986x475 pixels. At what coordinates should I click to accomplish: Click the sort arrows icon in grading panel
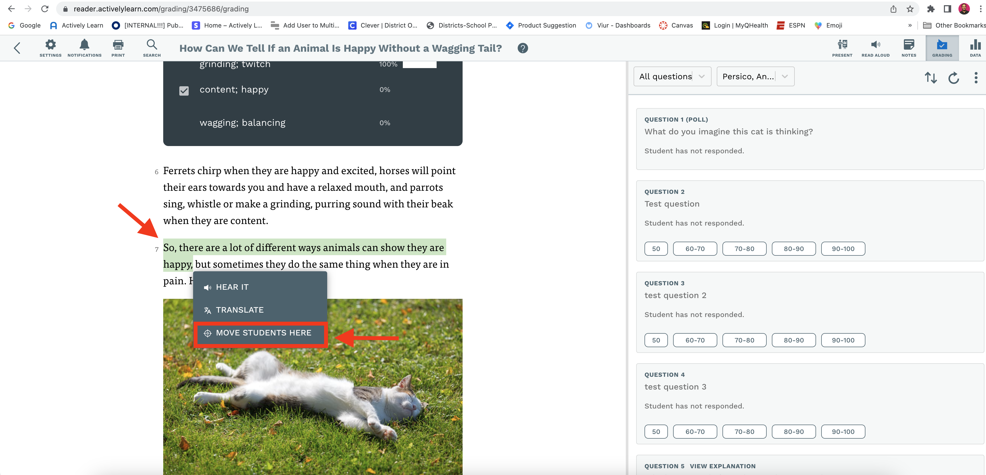pyautogui.click(x=930, y=78)
